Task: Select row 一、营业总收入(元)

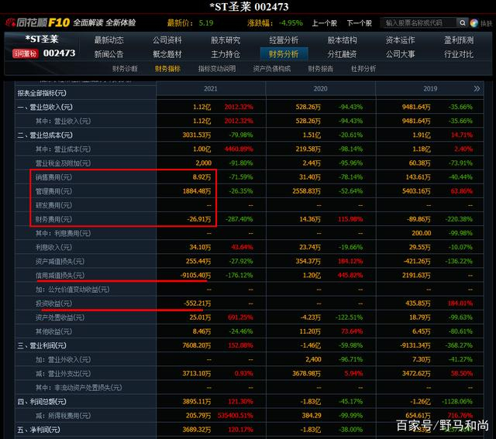Action: [250, 107]
